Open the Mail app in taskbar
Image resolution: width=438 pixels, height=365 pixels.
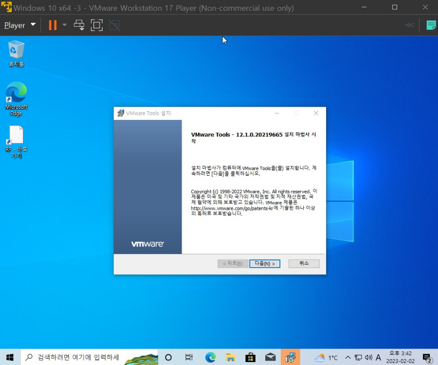271,357
